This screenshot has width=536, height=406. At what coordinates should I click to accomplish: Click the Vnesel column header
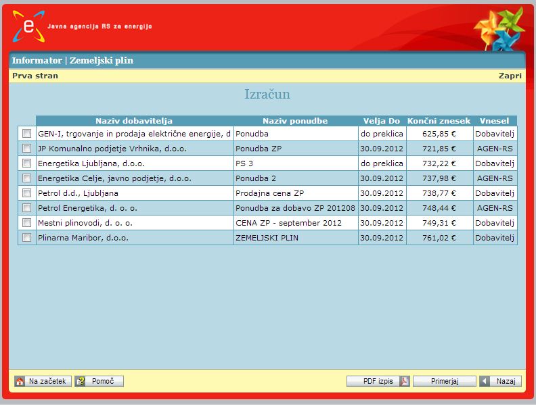click(494, 121)
